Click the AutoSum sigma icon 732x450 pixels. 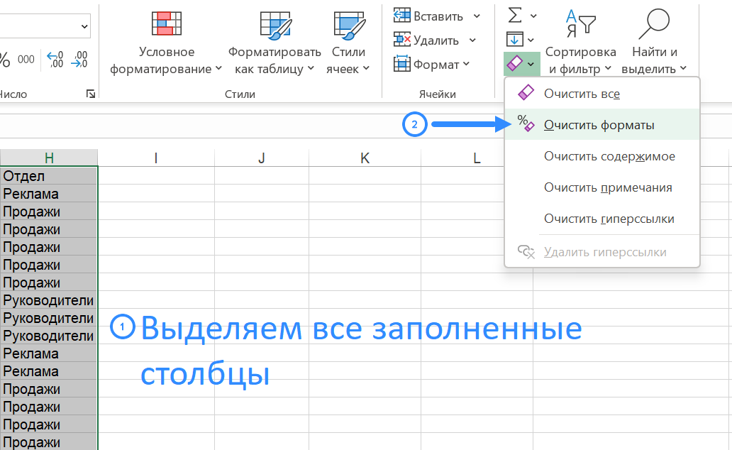point(516,15)
